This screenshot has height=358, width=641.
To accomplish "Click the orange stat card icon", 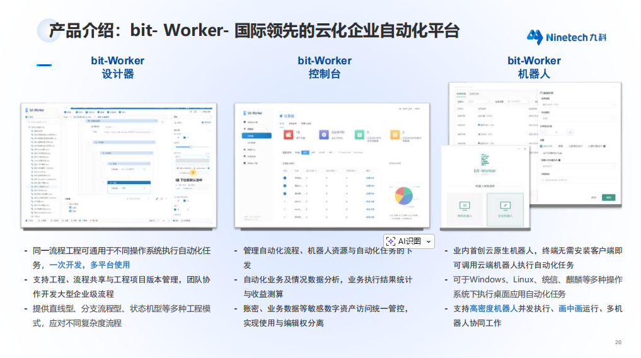I will pyautogui.click(x=393, y=135).
